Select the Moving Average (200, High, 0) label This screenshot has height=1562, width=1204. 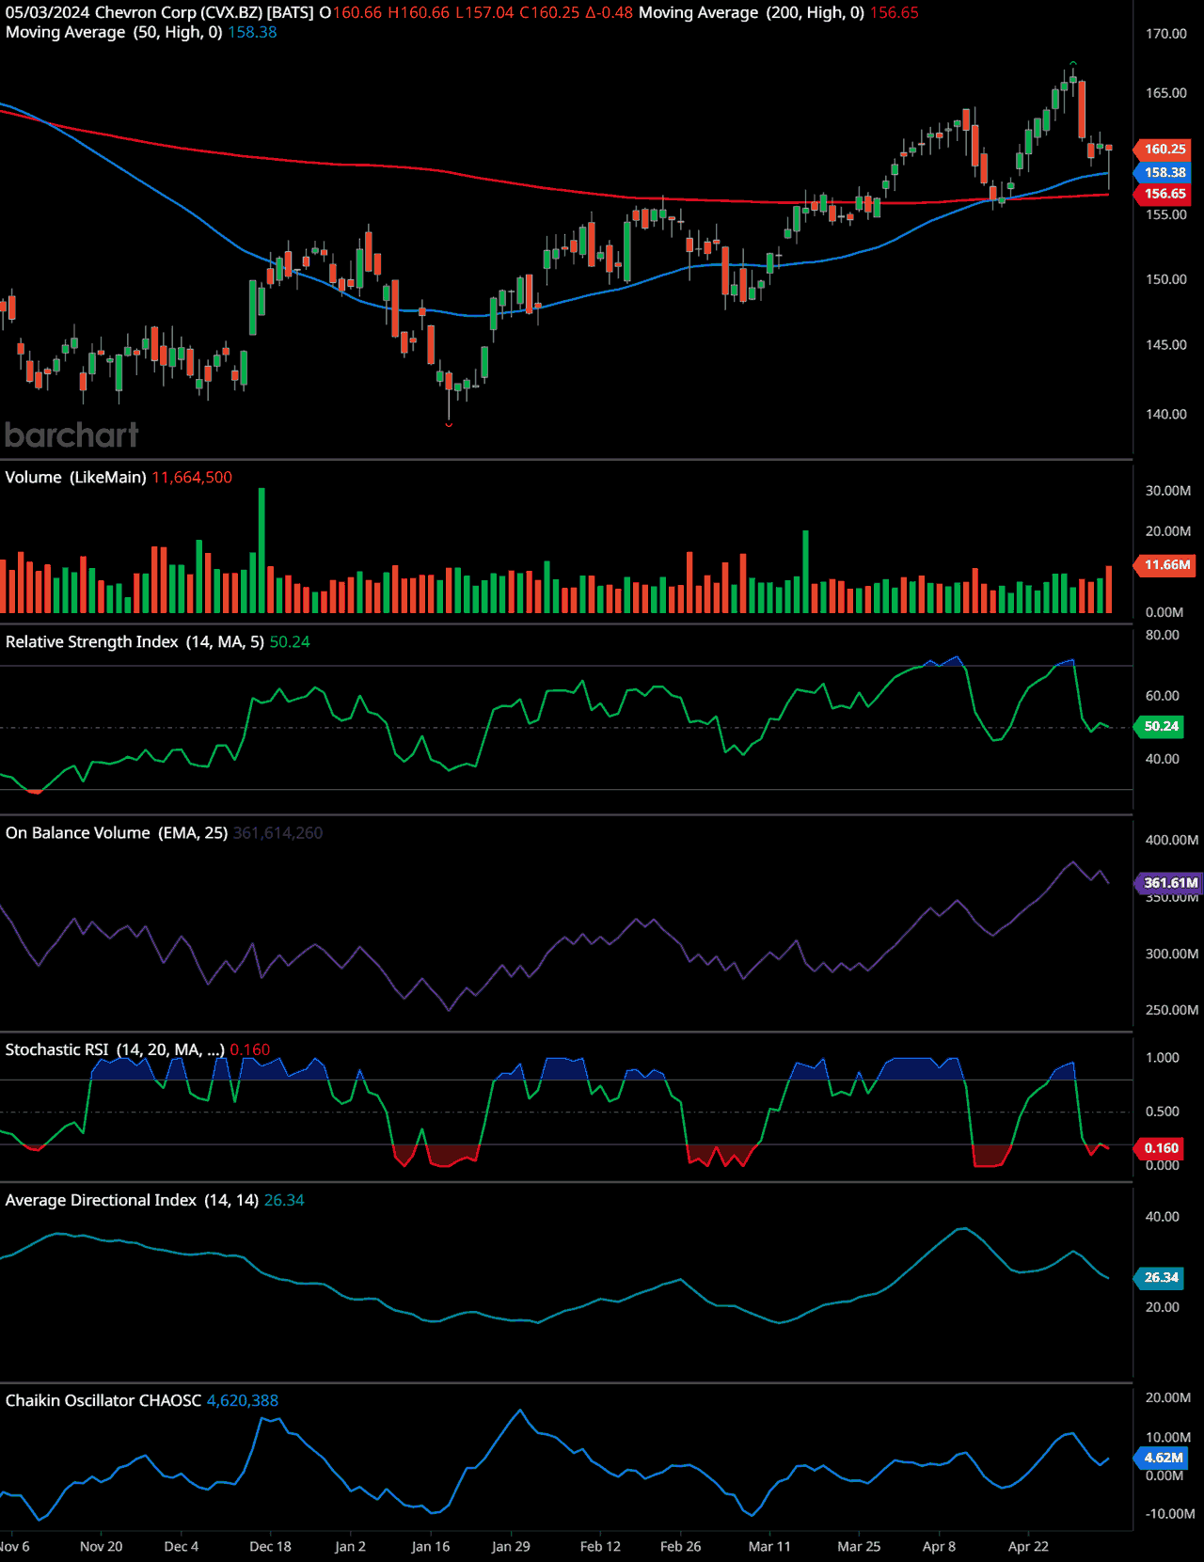tap(752, 13)
